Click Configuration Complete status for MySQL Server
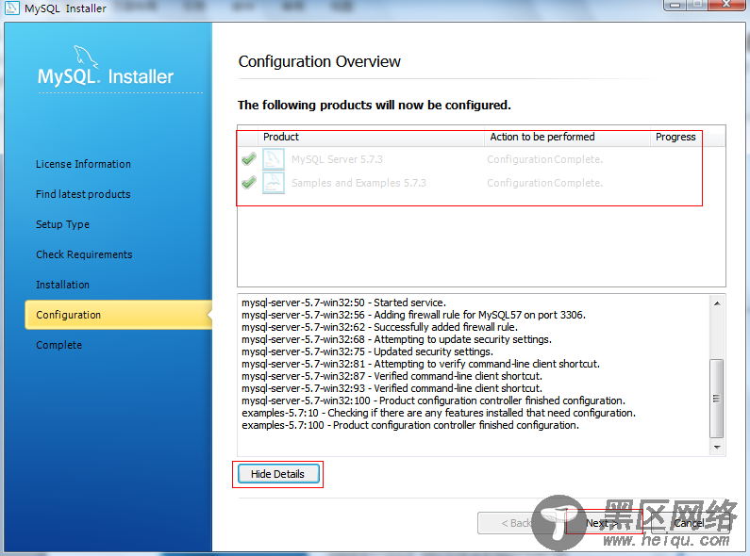 click(x=544, y=159)
